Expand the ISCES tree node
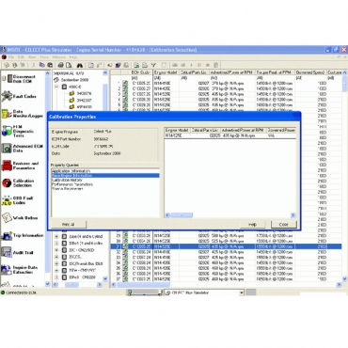 point(56,257)
